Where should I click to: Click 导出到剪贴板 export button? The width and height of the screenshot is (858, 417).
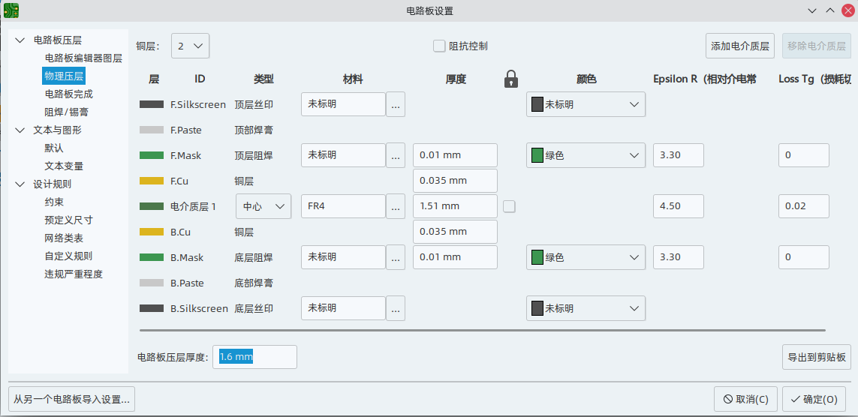click(816, 358)
